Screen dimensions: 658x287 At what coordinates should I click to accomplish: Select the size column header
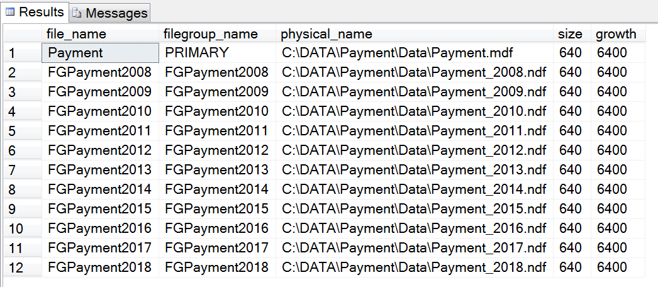click(x=571, y=34)
